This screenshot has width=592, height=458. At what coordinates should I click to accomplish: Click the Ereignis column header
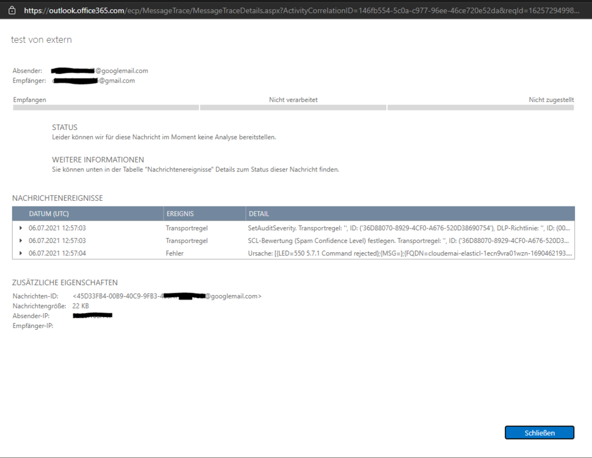coord(181,214)
